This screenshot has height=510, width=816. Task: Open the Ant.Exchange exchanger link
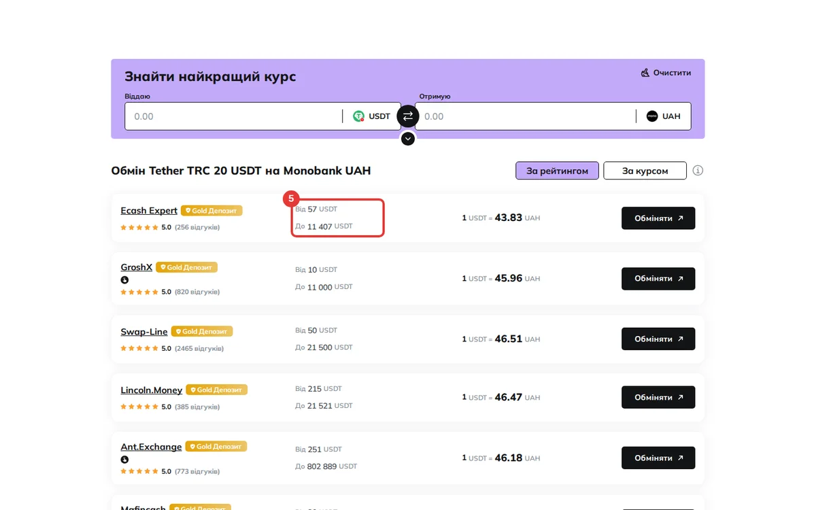pos(151,447)
